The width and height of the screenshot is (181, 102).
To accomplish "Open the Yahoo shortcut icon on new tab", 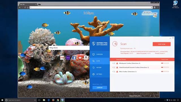I will [x=68, y=58].
